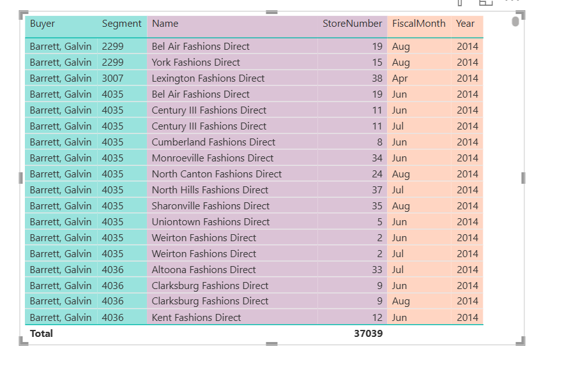Click segment 2299 in the York Fashions row
585x372 pixels.
click(x=112, y=63)
